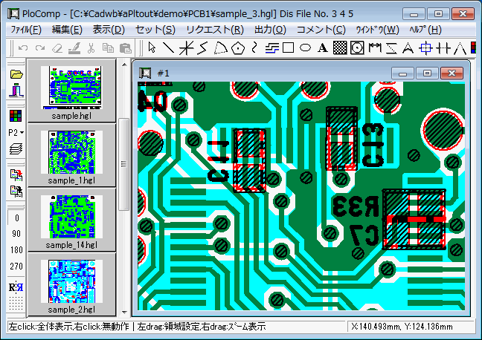Image resolution: width=482 pixels, height=340 pixels.
Task: Select the sample_1.hgl thumbnail
Action: [x=71, y=155]
